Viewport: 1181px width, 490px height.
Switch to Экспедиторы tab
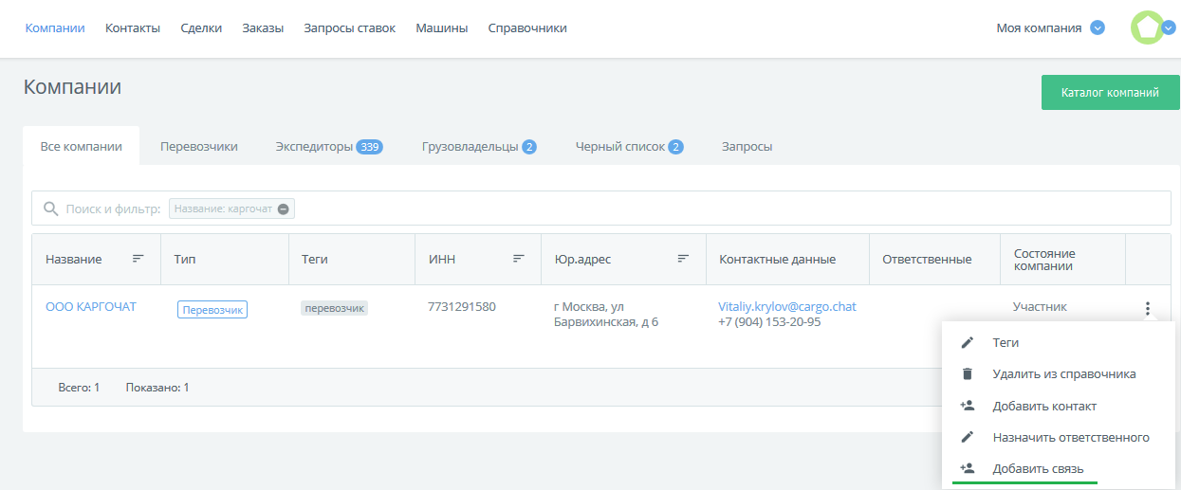329,146
